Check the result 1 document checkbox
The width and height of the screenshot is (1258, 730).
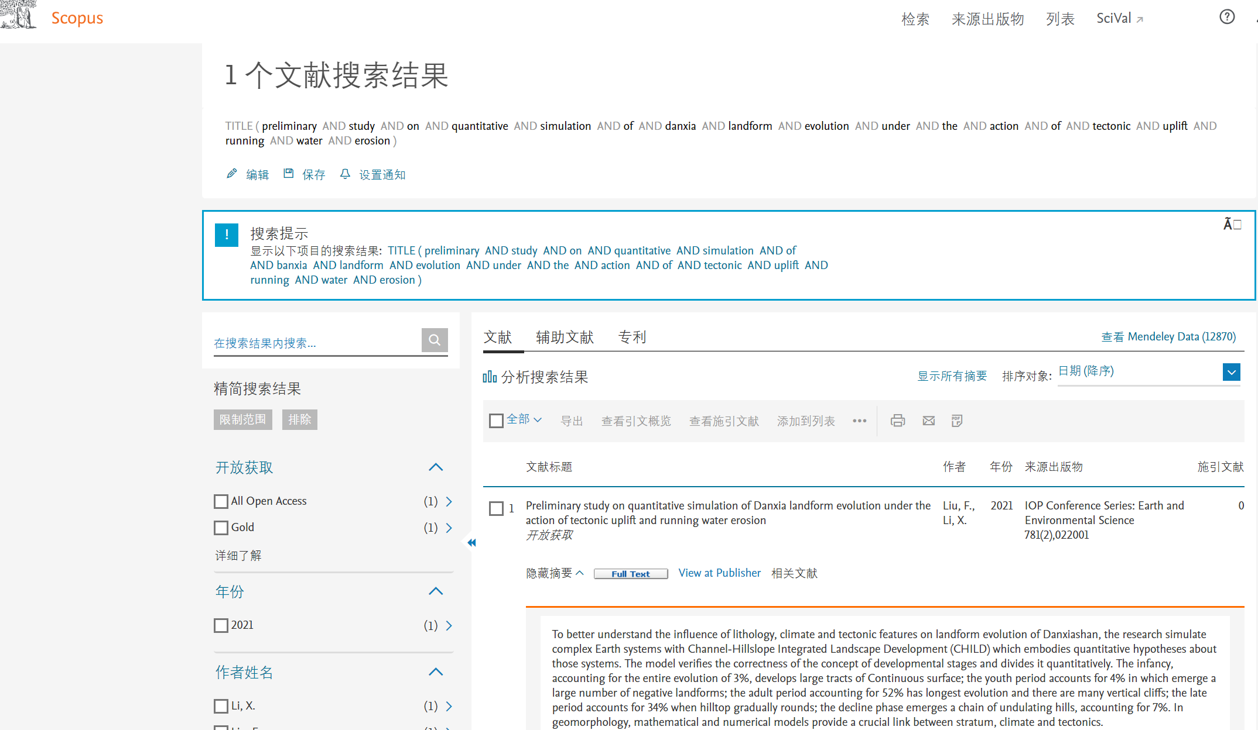click(496, 508)
